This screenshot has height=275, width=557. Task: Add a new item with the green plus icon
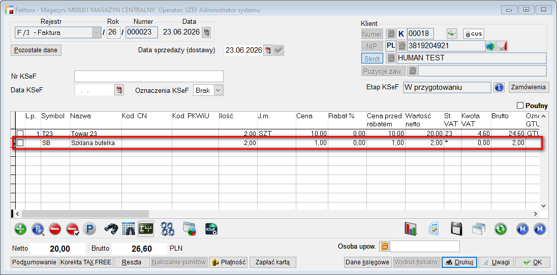pos(21,229)
